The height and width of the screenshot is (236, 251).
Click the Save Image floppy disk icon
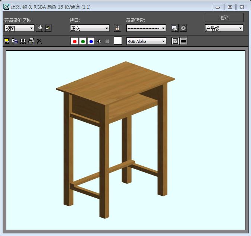pos(7,41)
